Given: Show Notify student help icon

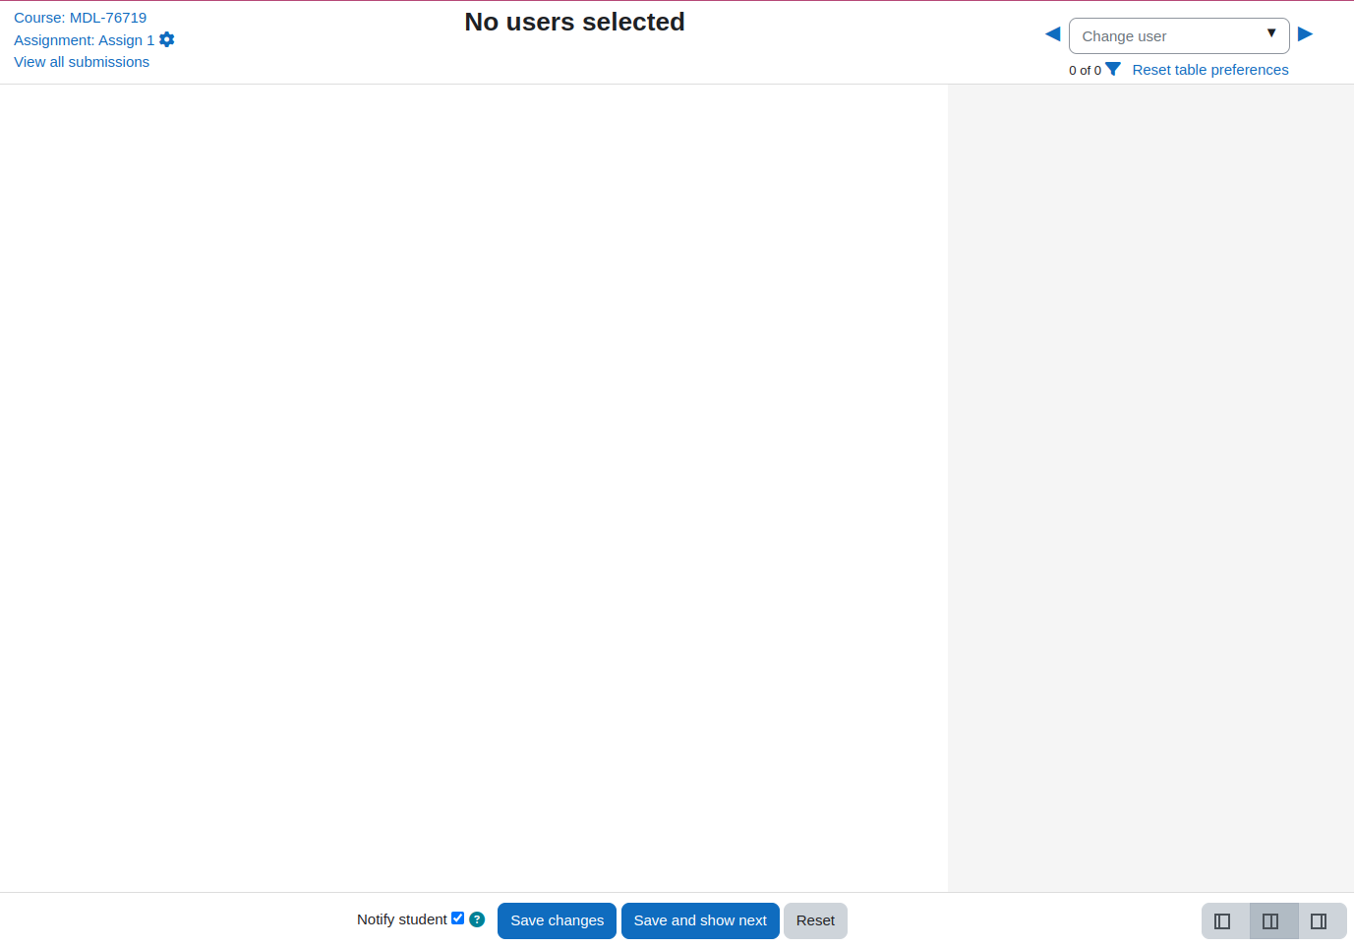Looking at the screenshot, I should (x=477, y=919).
